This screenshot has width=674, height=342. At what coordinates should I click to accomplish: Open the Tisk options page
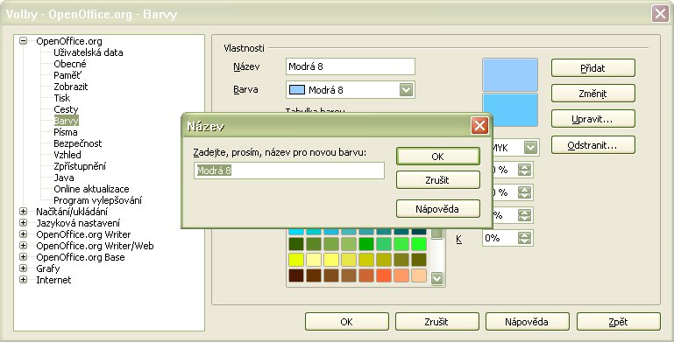tap(62, 98)
